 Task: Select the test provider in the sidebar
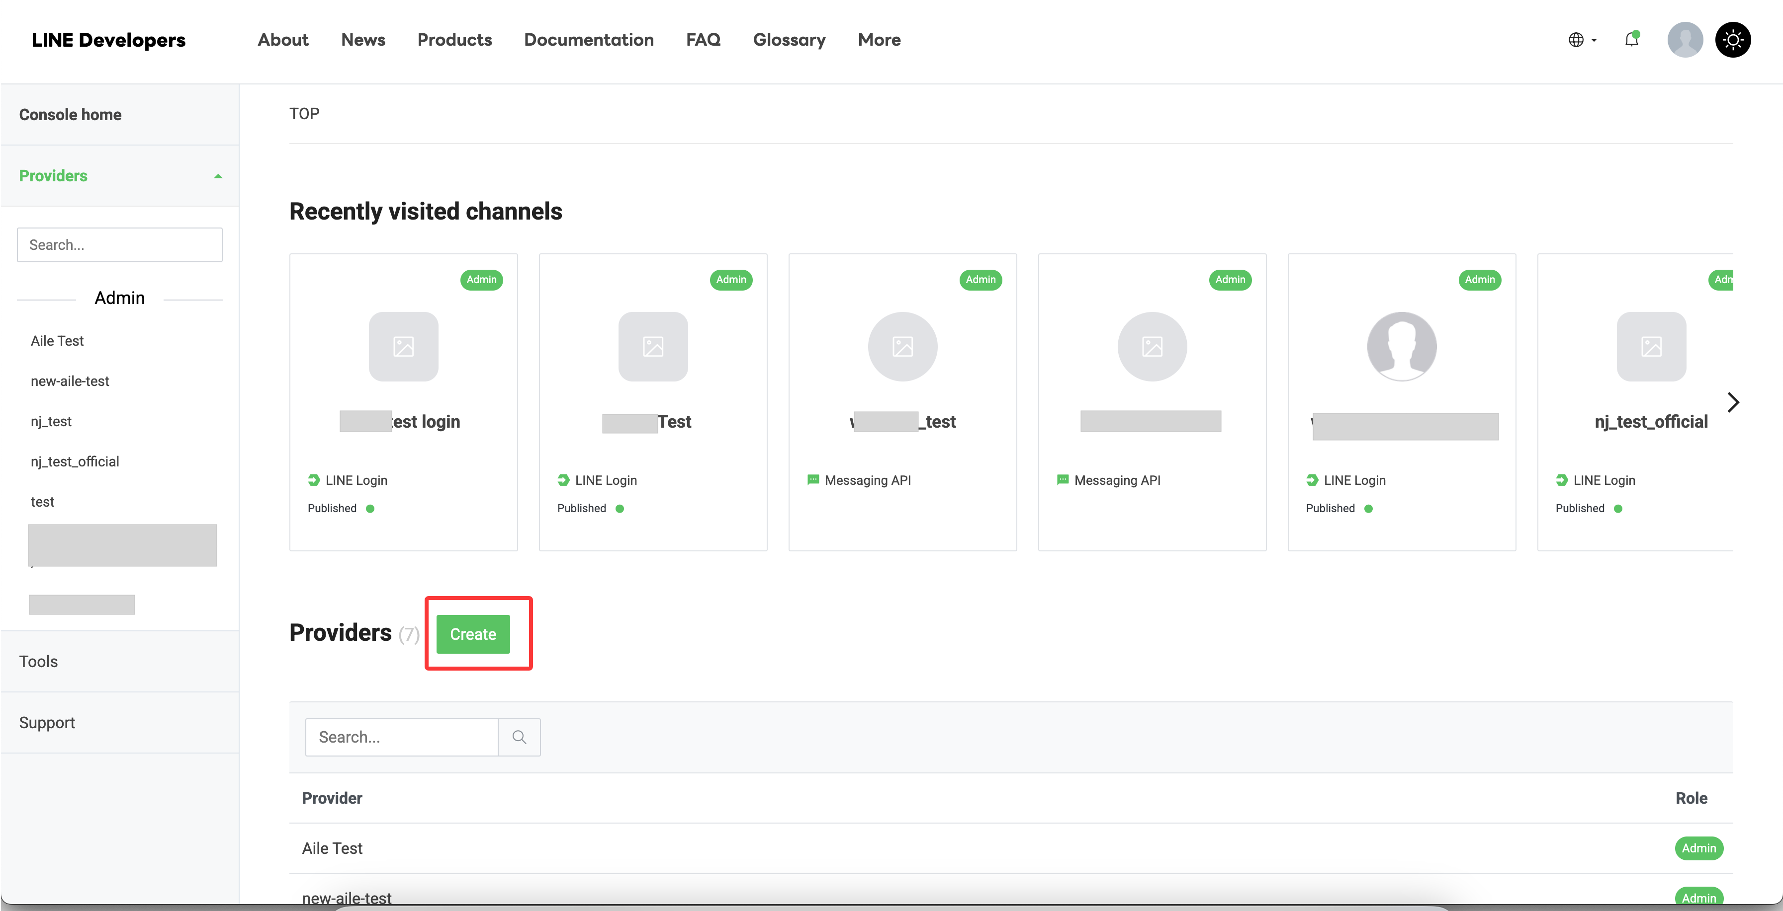click(42, 502)
